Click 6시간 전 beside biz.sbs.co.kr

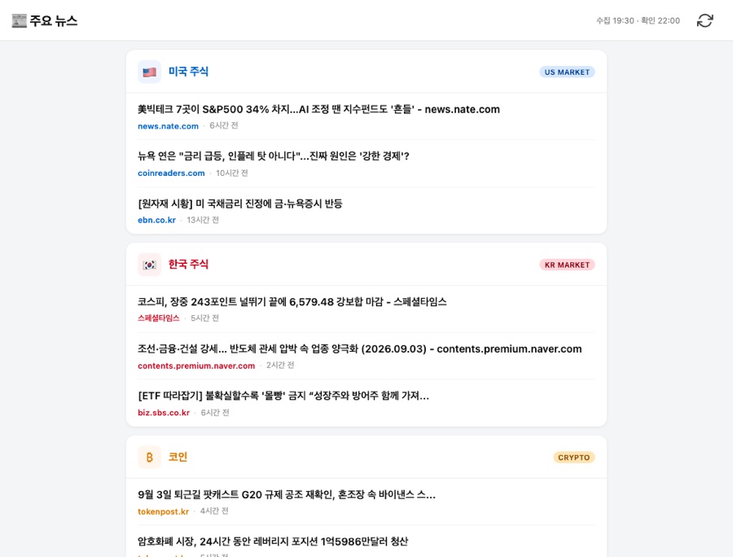click(x=215, y=413)
